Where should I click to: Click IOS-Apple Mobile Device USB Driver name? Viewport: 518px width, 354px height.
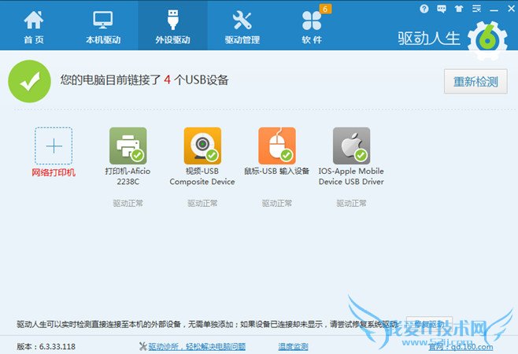[351, 176]
